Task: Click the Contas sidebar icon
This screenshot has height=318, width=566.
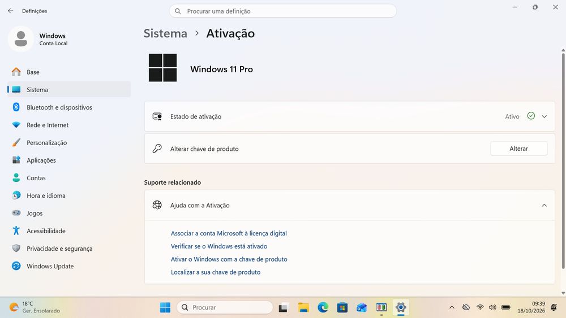Action: 16,177
